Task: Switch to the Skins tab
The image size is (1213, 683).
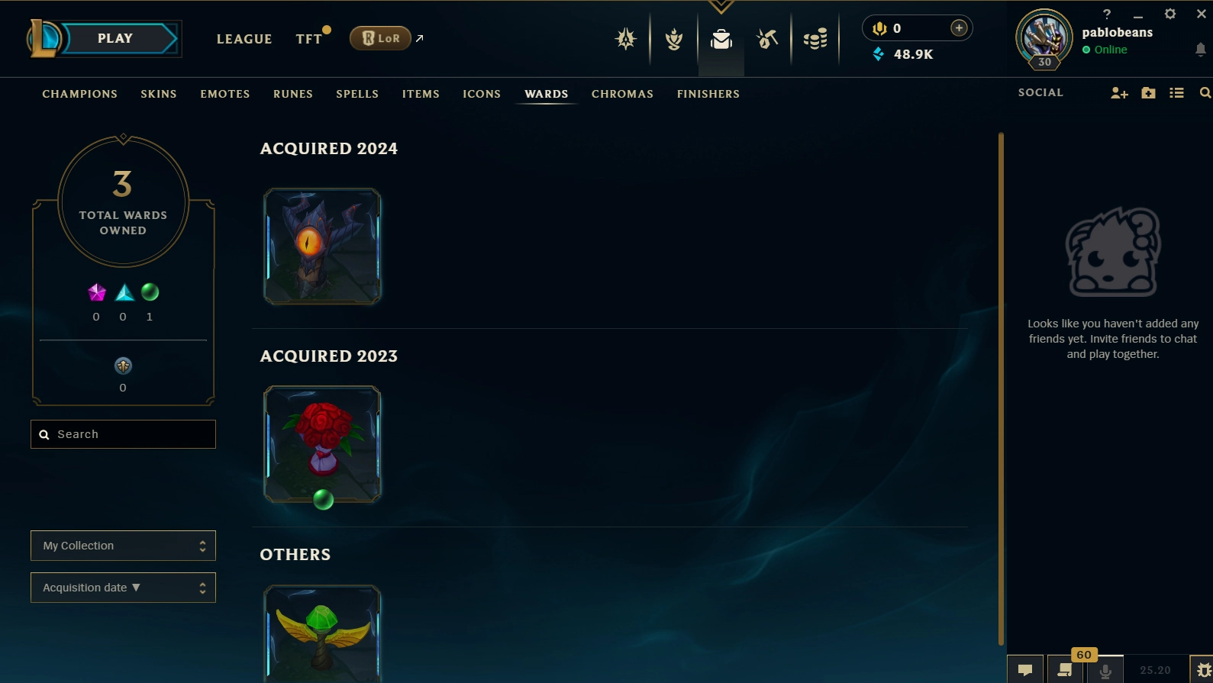Action: point(159,94)
